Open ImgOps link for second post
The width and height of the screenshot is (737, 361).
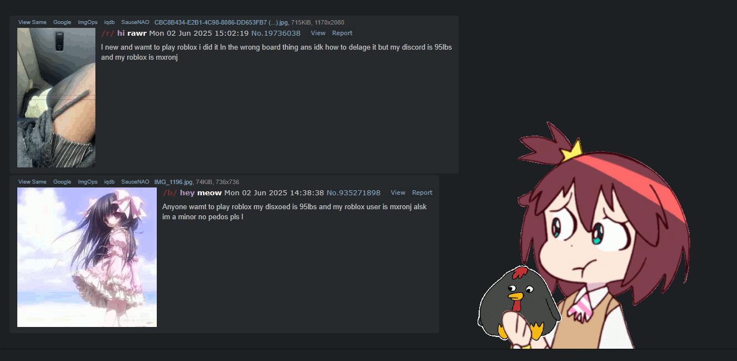pyautogui.click(x=88, y=182)
